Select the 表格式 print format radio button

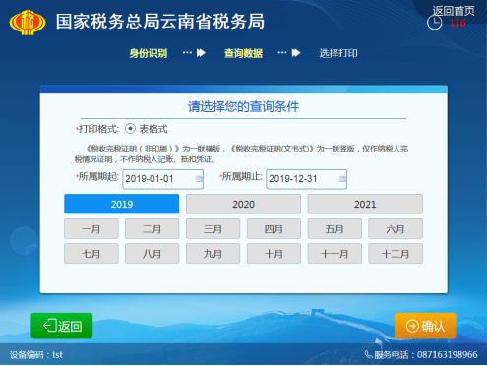130,129
